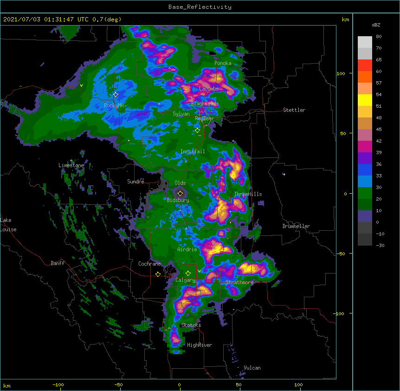Click the red 60-65 dBZ legend swatch
Image resolution: width=400 pixels, height=391 pixels.
(365, 65)
